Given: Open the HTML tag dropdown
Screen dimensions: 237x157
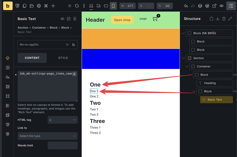Looking at the screenshot, I should pyautogui.click(x=63, y=120).
